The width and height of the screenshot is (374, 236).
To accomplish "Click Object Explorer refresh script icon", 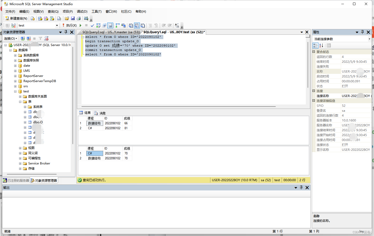I will (x=46, y=38).
